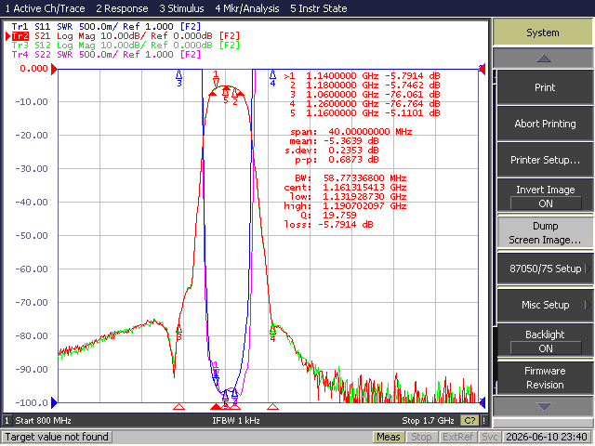Click bottom-axis marker 4 triangle
The image size is (595, 446).
pyautogui.click(x=272, y=407)
